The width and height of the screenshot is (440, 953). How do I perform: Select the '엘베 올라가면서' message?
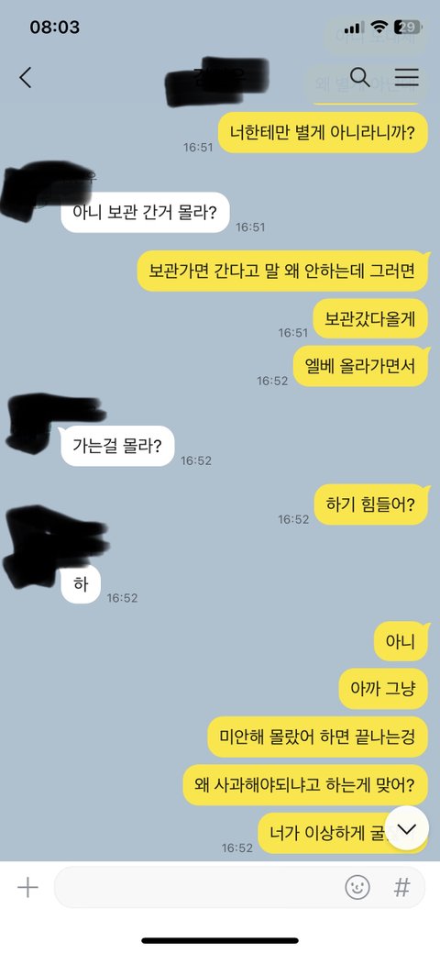[x=360, y=366]
